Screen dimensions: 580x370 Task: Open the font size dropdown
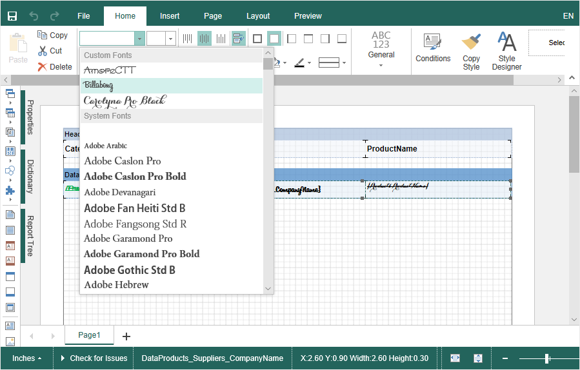point(171,39)
